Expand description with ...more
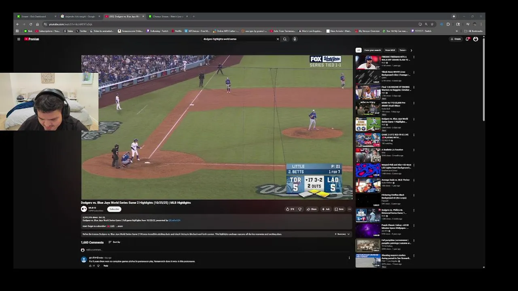518x291 pixels. [x=119, y=226]
